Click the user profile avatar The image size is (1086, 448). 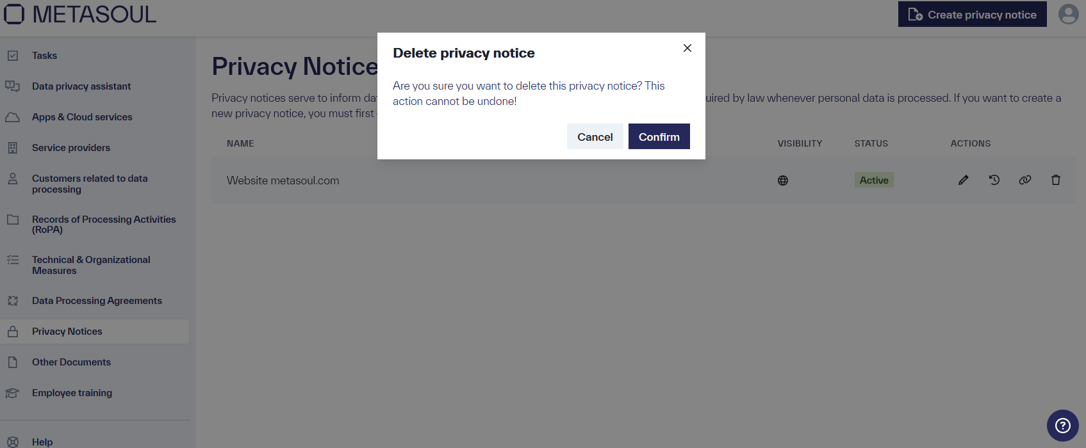point(1068,14)
